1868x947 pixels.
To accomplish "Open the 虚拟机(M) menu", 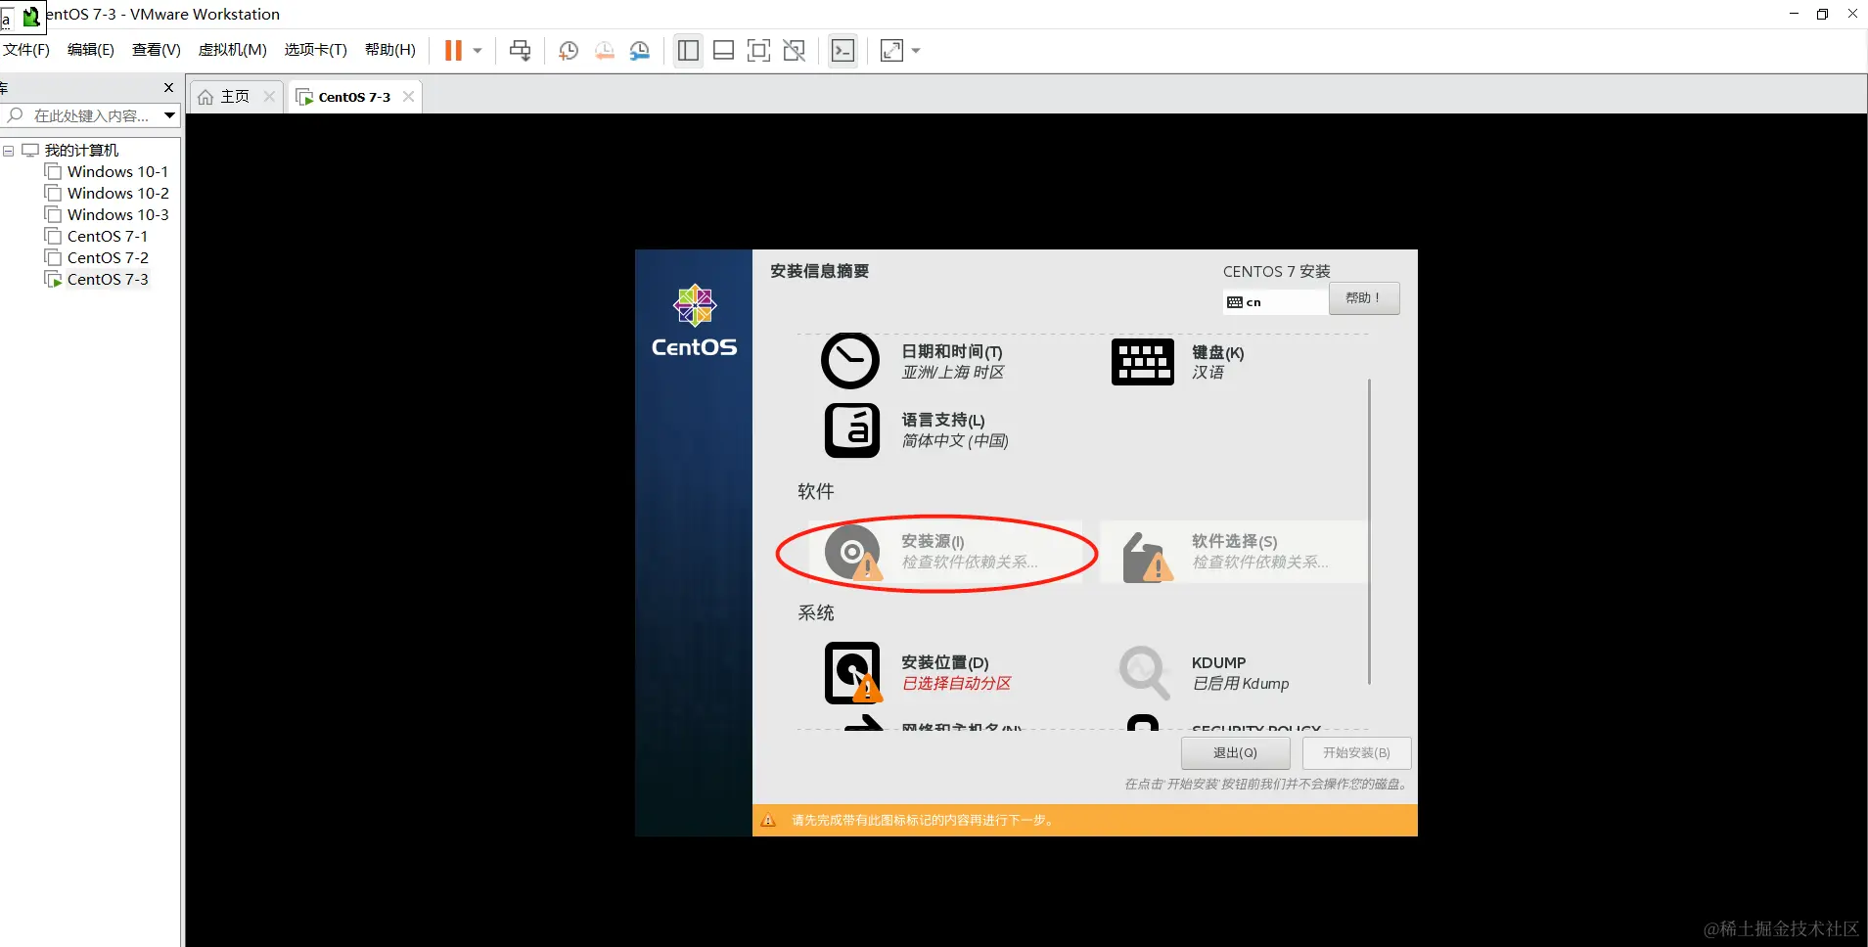I will [x=233, y=50].
